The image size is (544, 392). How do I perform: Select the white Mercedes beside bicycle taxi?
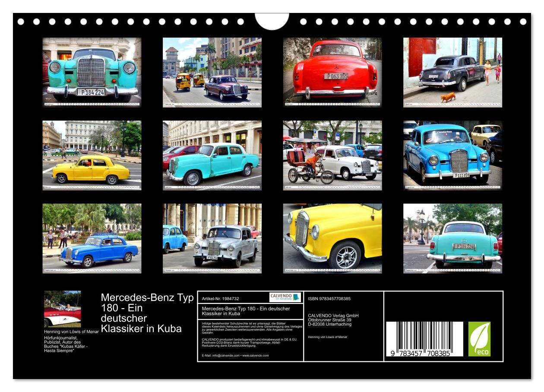tap(332, 155)
